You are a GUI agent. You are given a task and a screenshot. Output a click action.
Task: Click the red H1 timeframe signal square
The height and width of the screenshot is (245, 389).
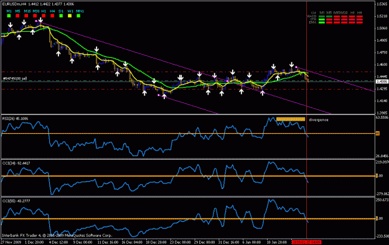[44, 16]
